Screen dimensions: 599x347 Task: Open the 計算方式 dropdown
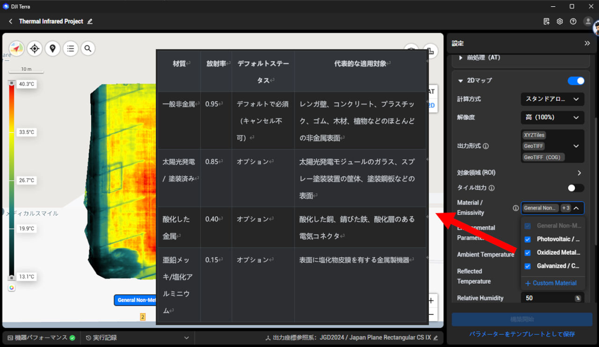(553, 99)
